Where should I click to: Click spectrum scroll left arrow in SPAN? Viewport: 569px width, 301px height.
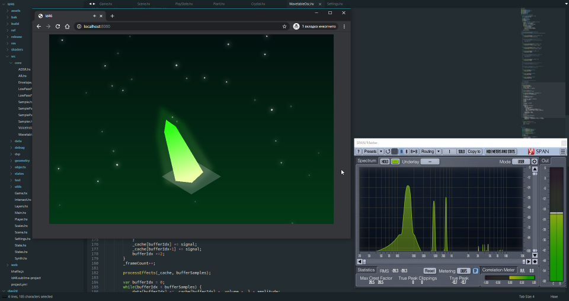[x=360, y=261]
